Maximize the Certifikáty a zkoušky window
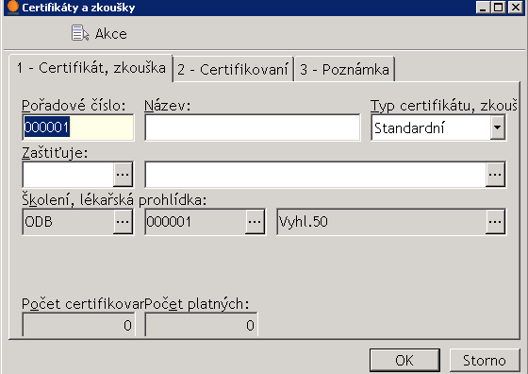Screen dimensions: 528x374 pos(499,7)
